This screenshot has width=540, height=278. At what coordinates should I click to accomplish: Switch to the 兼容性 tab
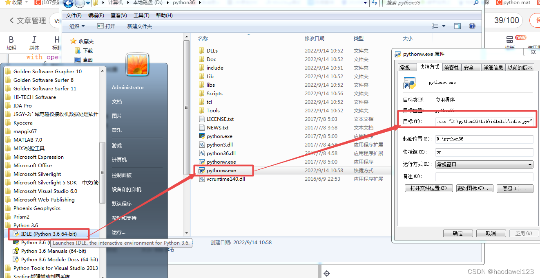pyautogui.click(x=451, y=68)
